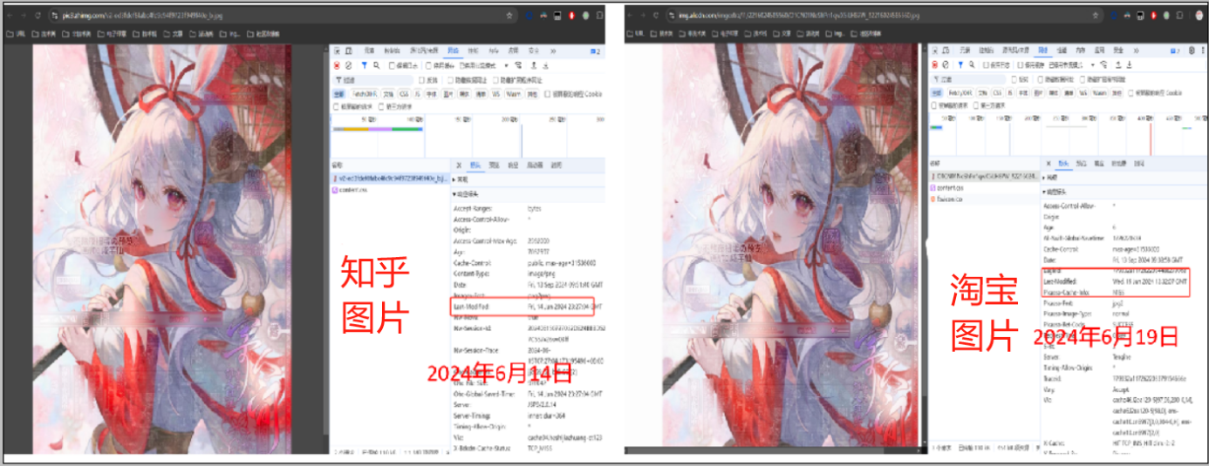Screen dimensions: 1209x466
Task: Select the CSS filter chip in the zhimg window
Action: (404, 94)
